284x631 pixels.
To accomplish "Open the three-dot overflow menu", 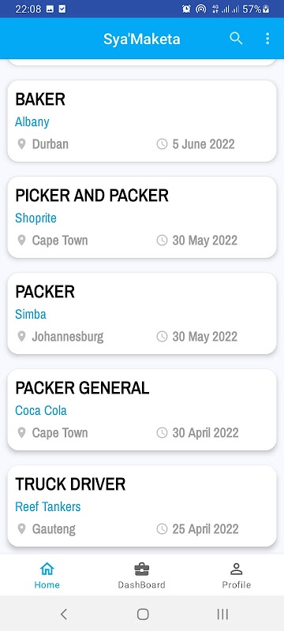I will 267,39.
